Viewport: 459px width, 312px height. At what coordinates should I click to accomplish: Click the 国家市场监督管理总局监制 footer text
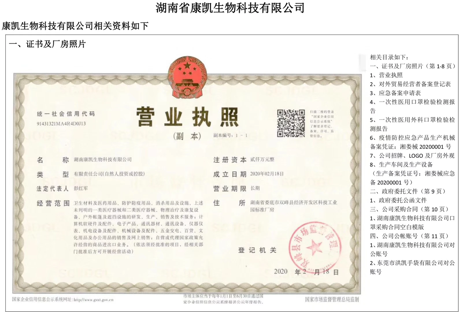click(332, 300)
